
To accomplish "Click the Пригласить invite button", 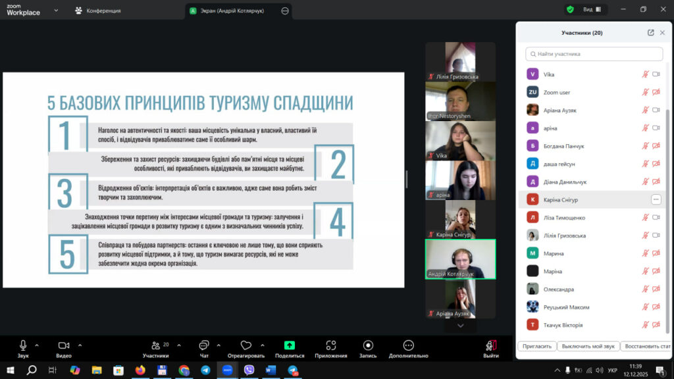I will click(x=536, y=346).
